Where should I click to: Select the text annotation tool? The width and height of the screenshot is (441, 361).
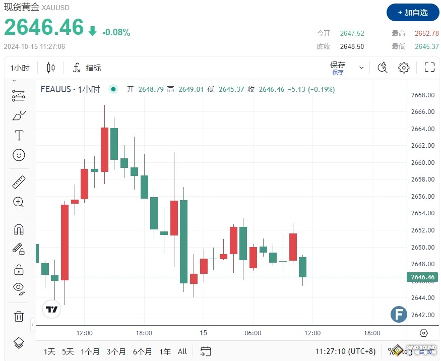click(x=19, y=135)
